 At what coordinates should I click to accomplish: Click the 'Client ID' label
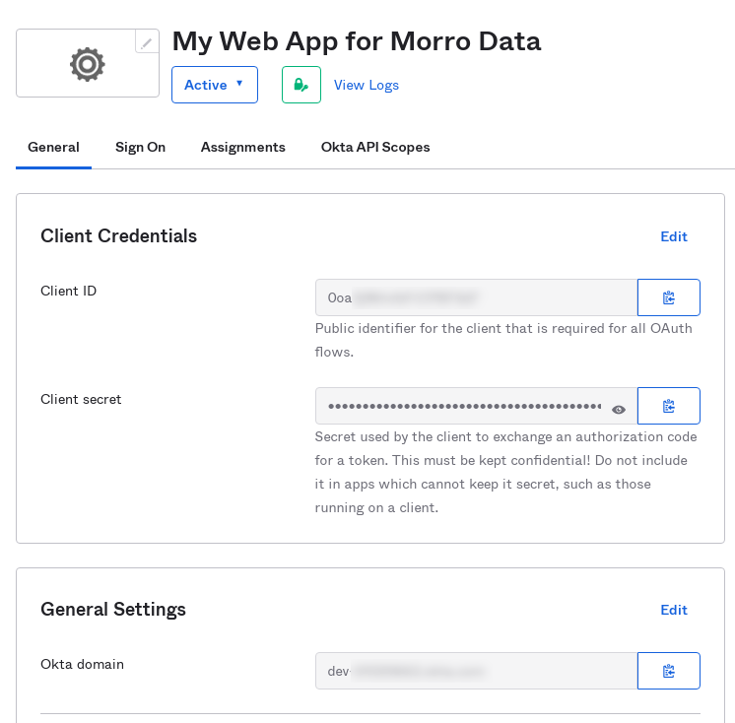(x=68, y=291)
